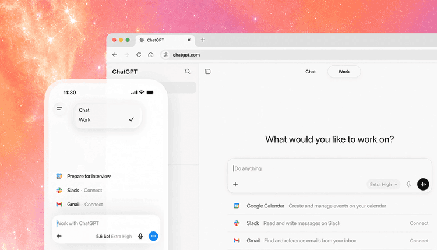Close the ChatGPT browser tab
The width and height of the screenshot is (437, 250).
coord(189,40)
